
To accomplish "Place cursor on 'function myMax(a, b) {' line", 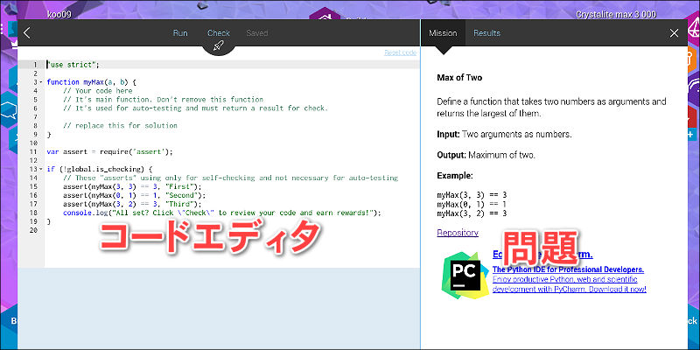I will [91, 82].
